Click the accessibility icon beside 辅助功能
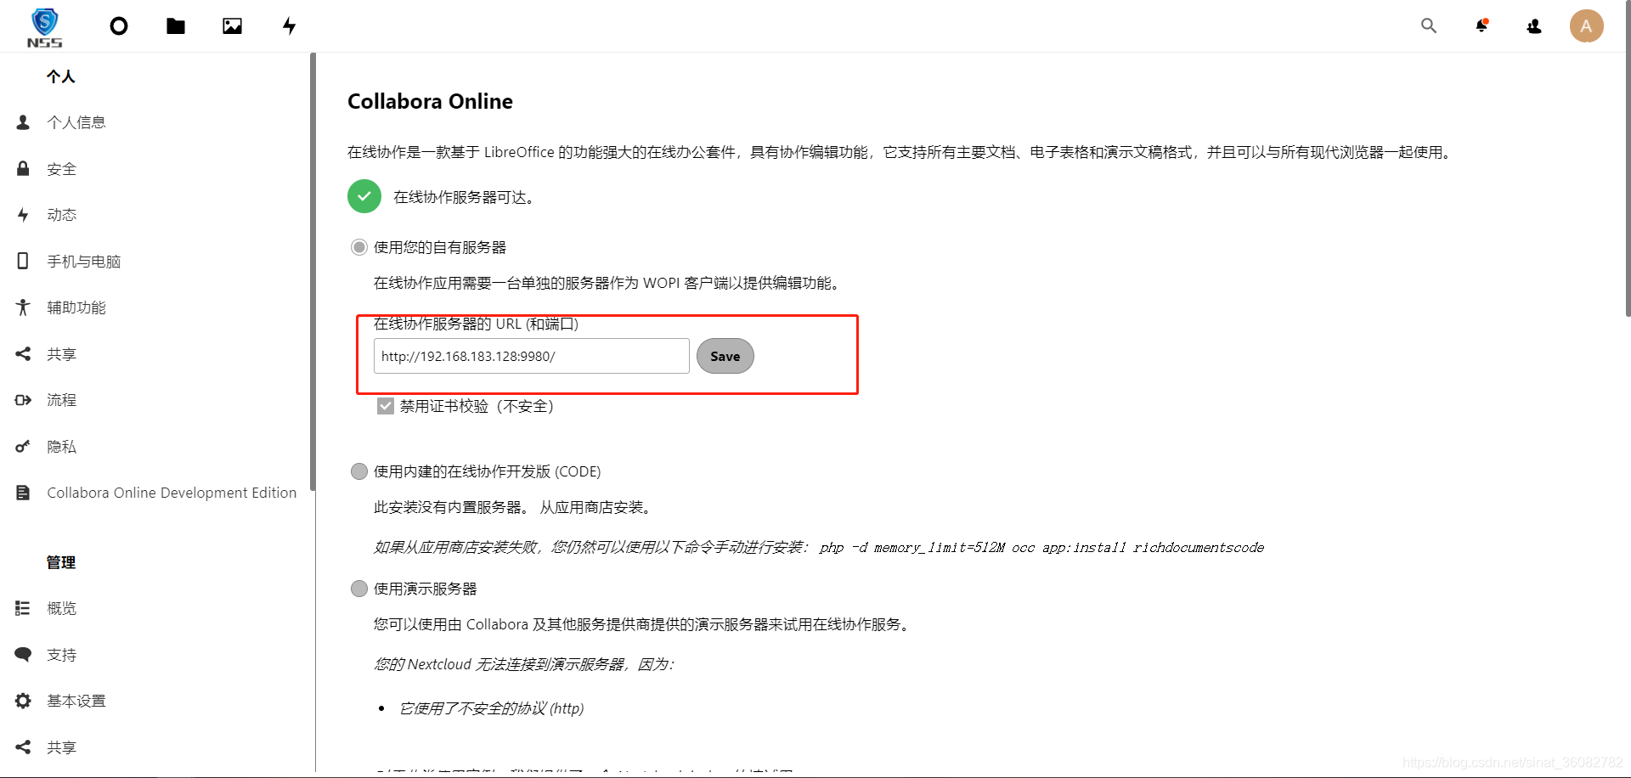Viewport: 1631px width, 778px height. coord(23,307)
